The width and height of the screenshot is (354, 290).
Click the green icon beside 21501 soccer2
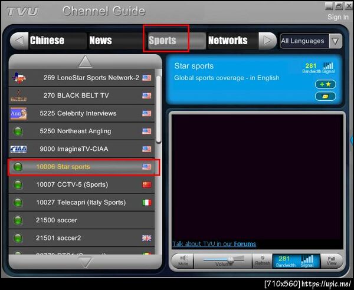tap(18, 238)
